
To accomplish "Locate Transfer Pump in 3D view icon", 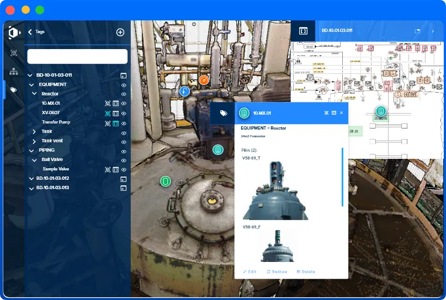I will pyautogui.click(x=108, y=124).
